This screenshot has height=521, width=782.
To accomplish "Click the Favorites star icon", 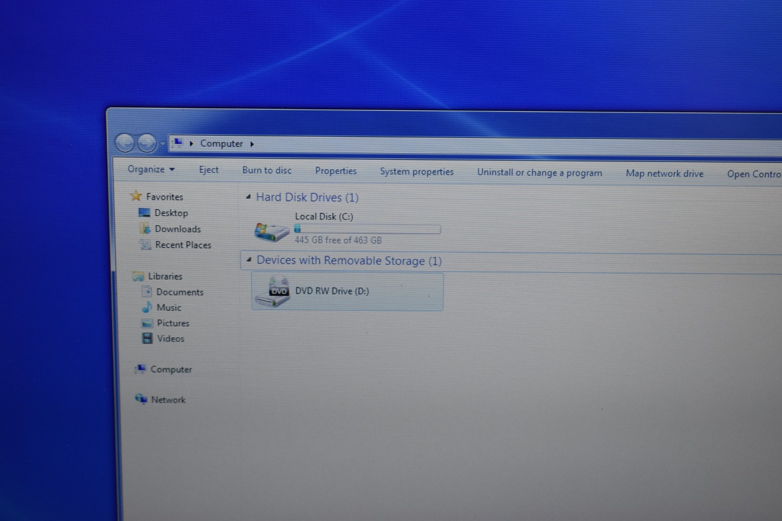I will click(x=136, y=196).
